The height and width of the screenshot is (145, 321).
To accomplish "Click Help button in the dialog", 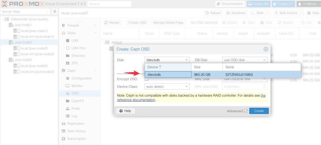I will [x=125, y=111].
